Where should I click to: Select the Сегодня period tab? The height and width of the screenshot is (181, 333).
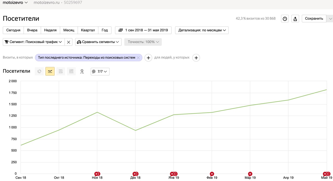(x=13, y=30)
